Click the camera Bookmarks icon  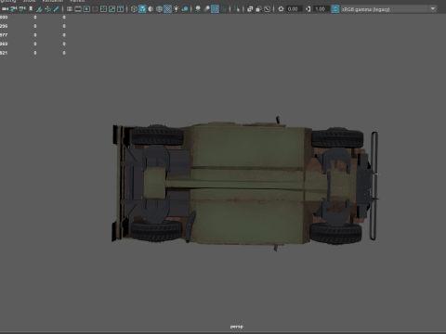pyautogui.click(x=31, y=9)
